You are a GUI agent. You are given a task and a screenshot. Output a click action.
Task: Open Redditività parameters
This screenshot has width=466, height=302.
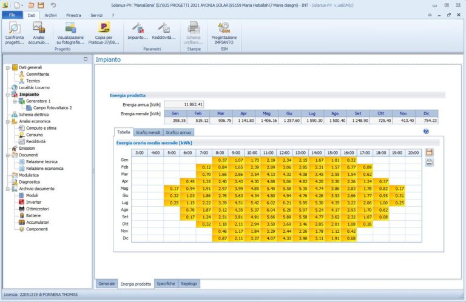coord(163,31)
